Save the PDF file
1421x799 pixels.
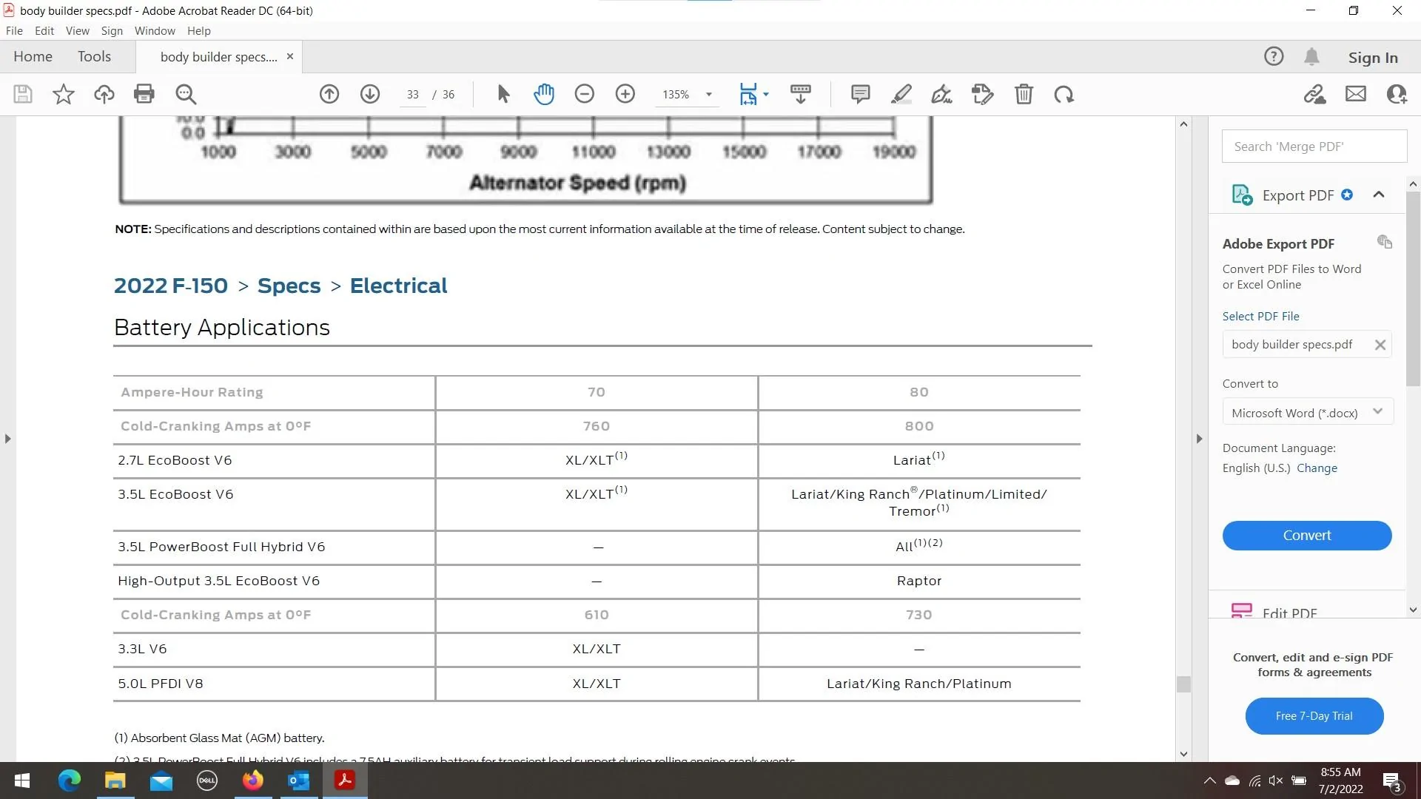[22, 94]
